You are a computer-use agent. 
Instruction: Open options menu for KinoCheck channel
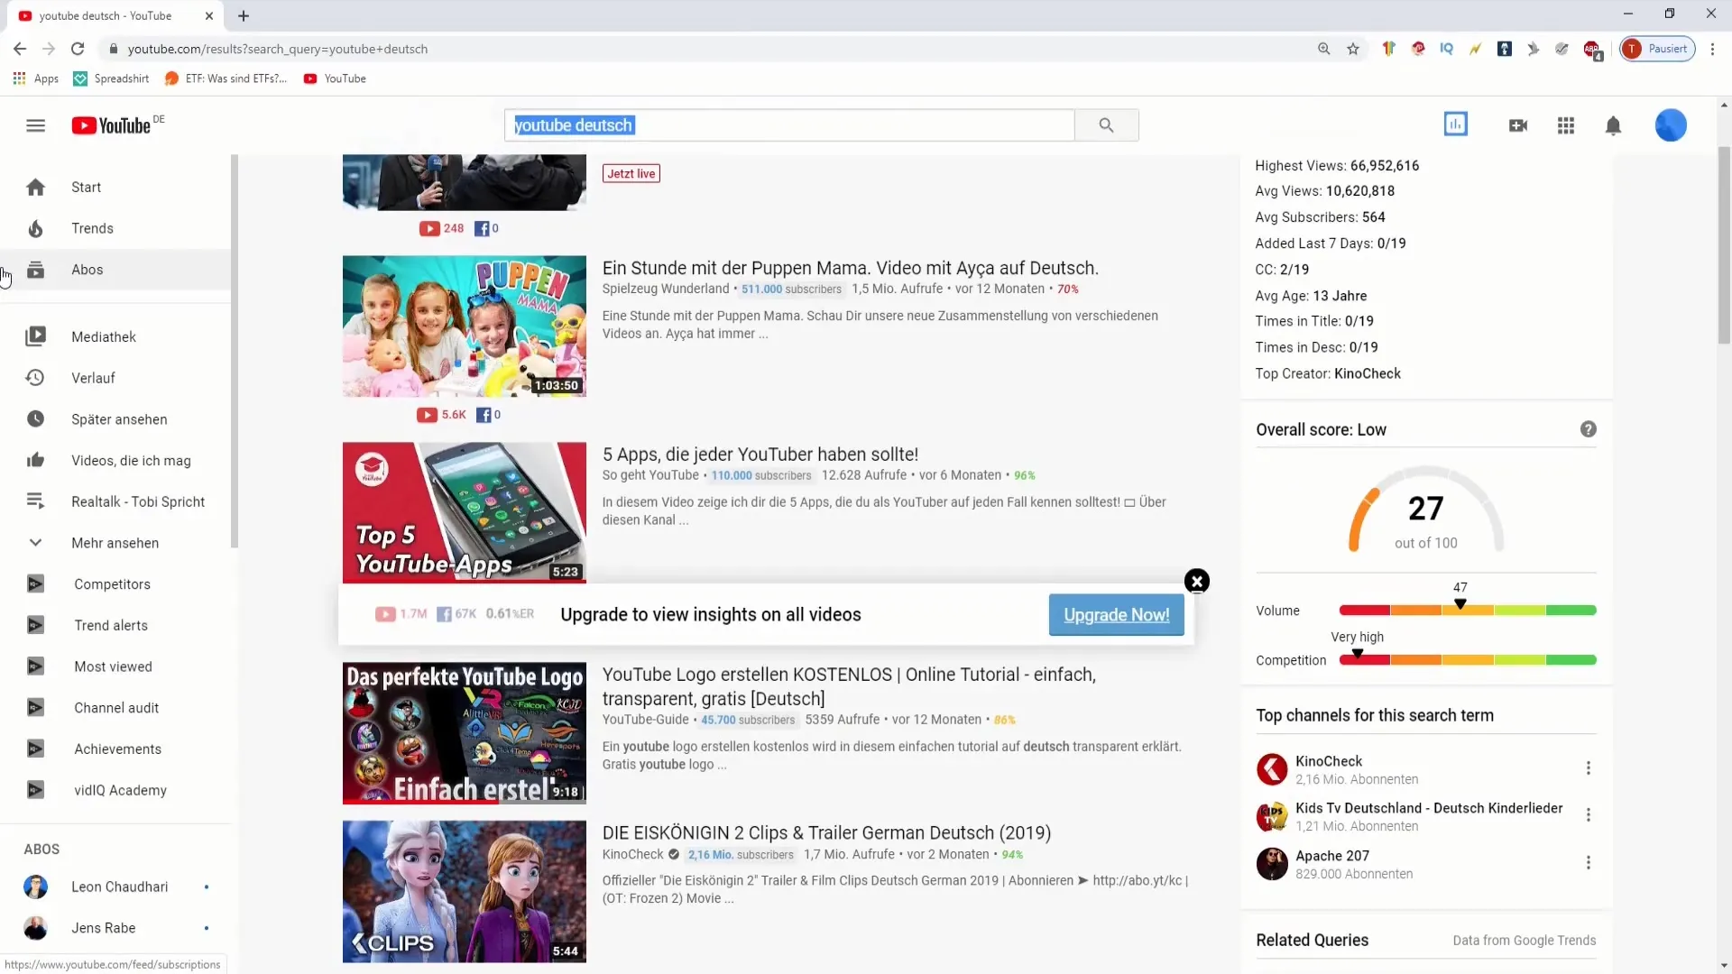tap(1588, 768)
